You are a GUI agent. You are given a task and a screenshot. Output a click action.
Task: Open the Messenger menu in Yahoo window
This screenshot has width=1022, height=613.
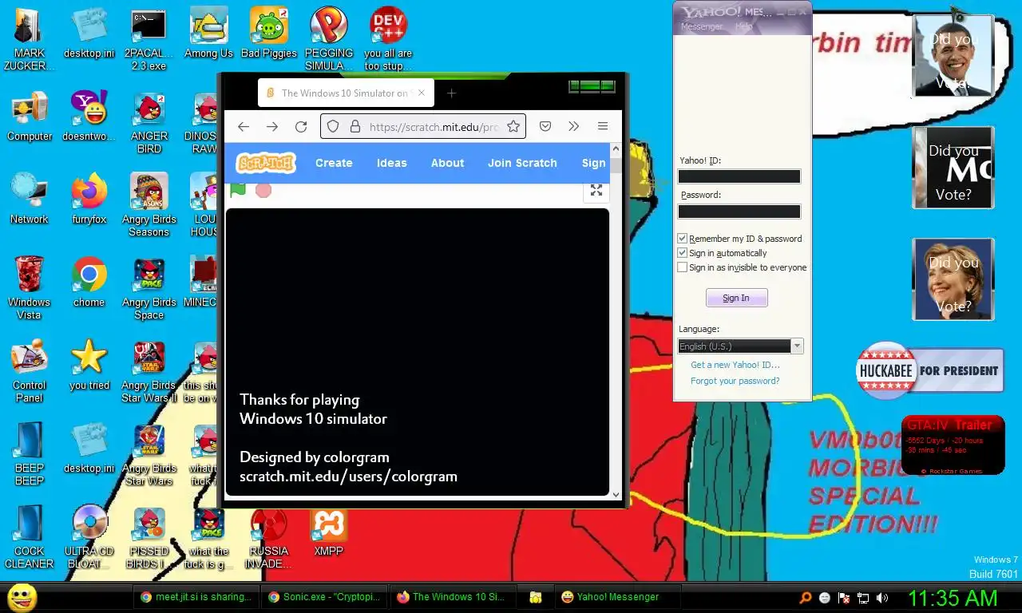(x=702, y=26)
